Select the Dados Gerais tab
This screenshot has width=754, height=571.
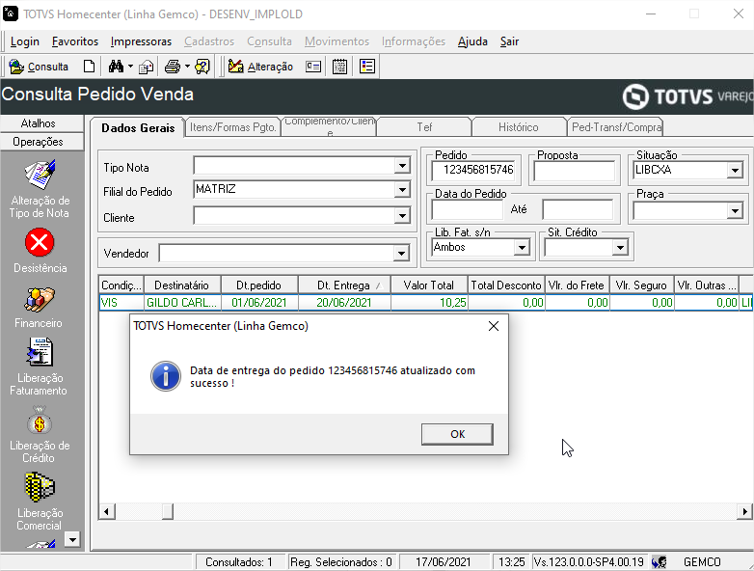[x=138, y=128]
